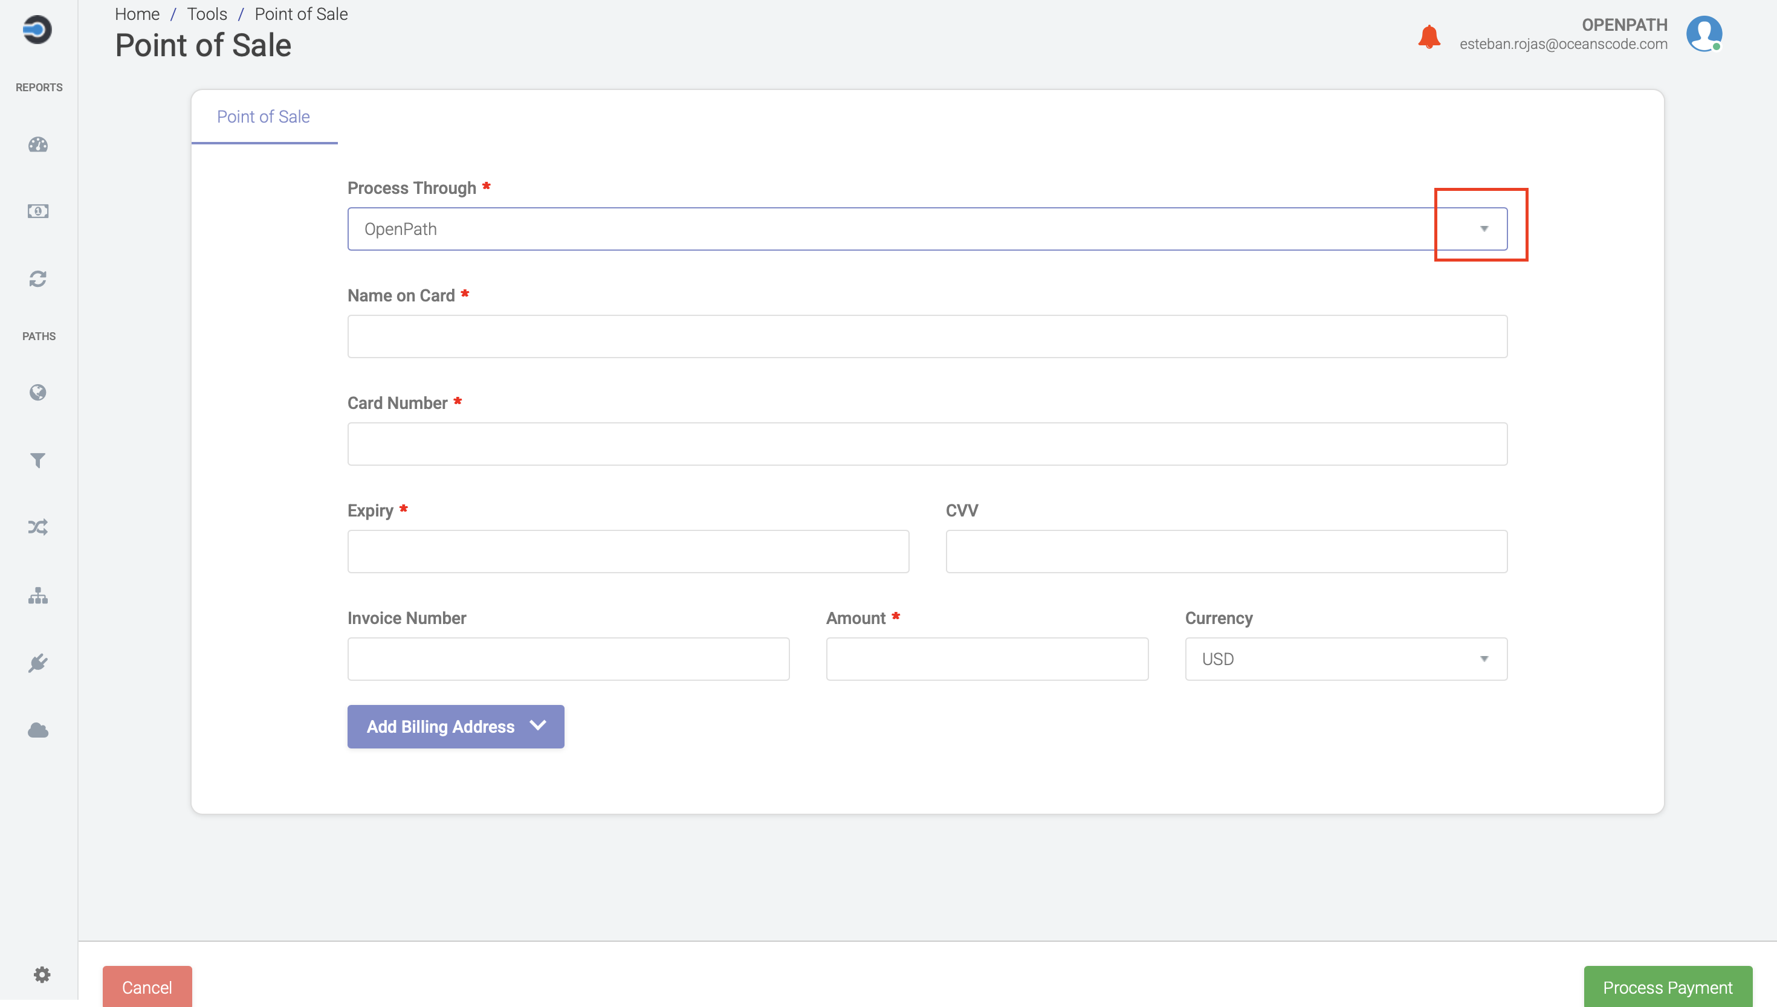Click Point of Sale breadcrumb
1777x1007 pixels.
301,14
